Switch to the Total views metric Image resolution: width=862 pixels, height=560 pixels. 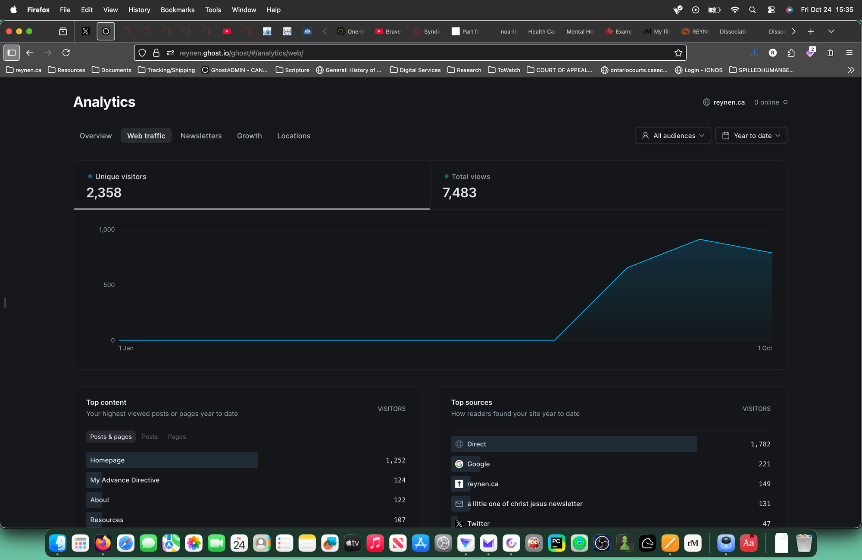coord(471,185)
